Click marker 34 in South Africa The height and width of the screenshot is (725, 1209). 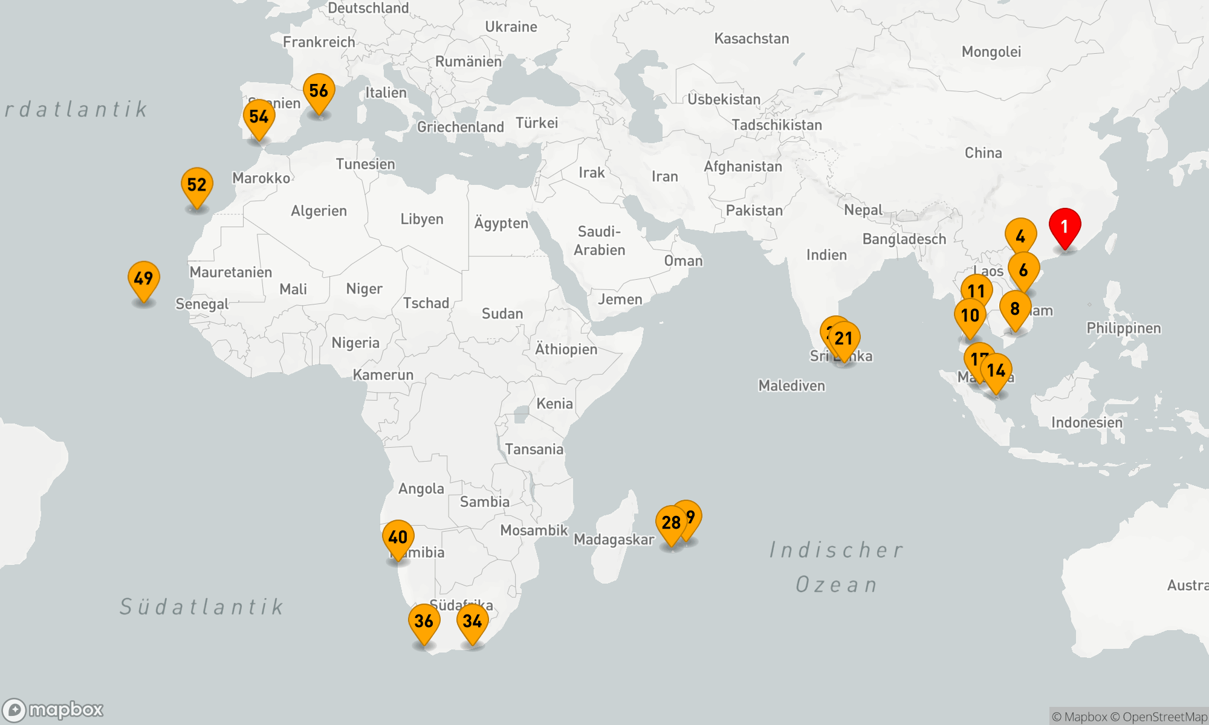click(472, 622)
